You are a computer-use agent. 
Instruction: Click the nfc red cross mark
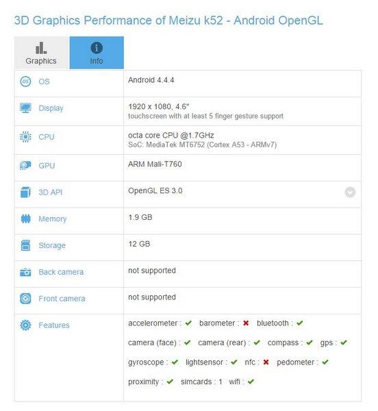[266, 362]
